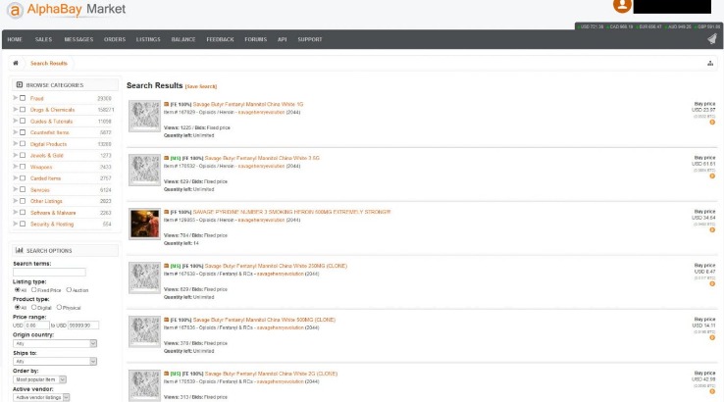Open the Order by dropdown

(39, 379)
